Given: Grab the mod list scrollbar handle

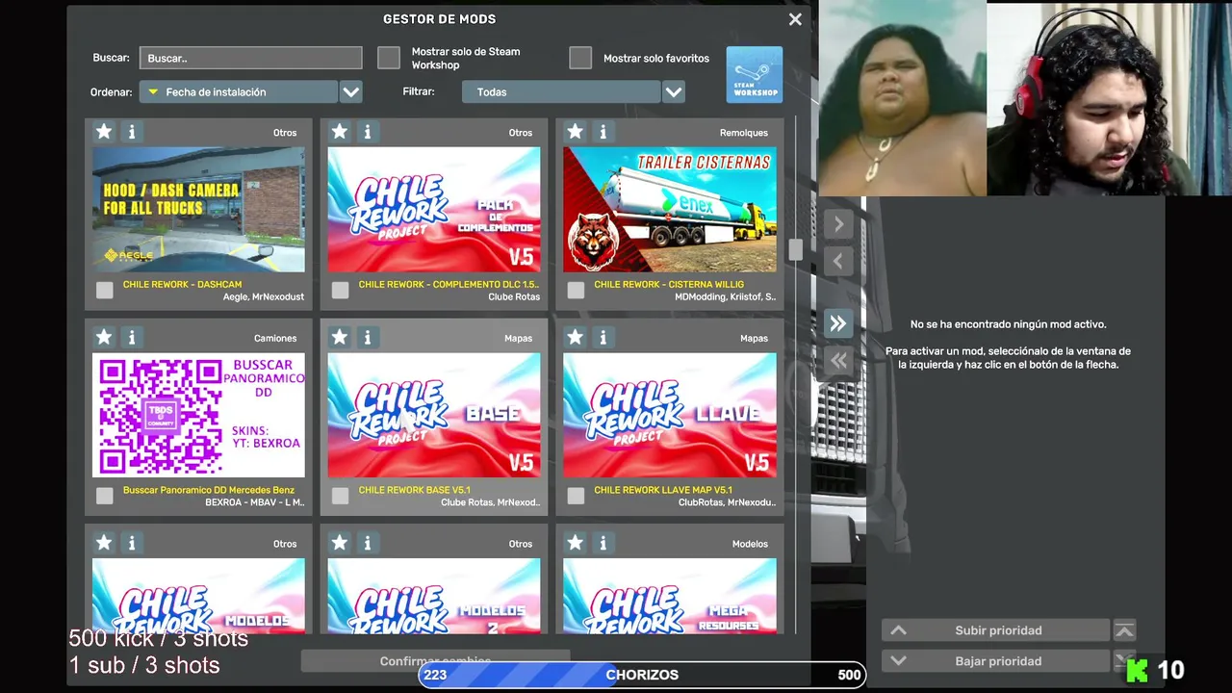Looking at the screenshot, I should pyautogui.click(x=795, y=249).
